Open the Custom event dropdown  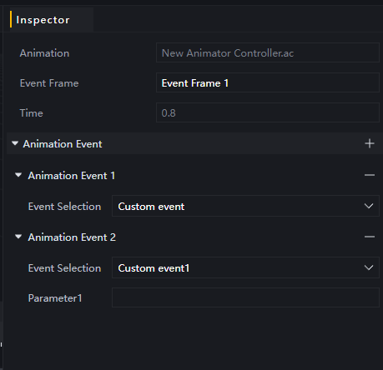click(245, 206)
